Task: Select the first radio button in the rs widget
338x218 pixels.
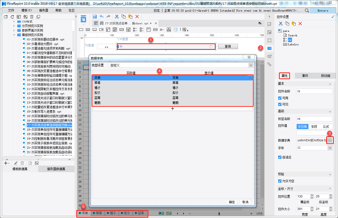Action: click(121, 46)
